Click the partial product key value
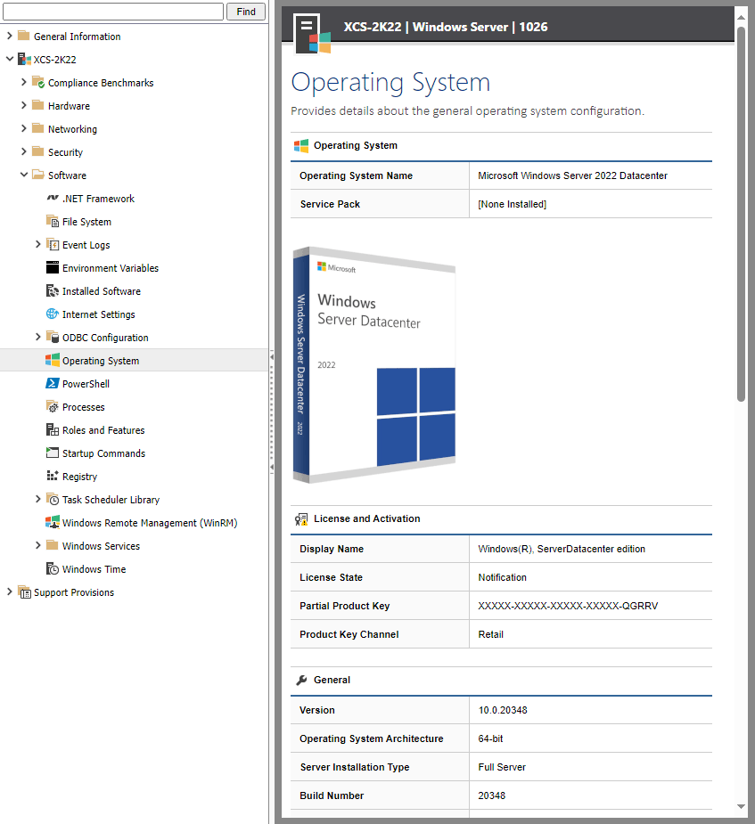 pos(568,606)
